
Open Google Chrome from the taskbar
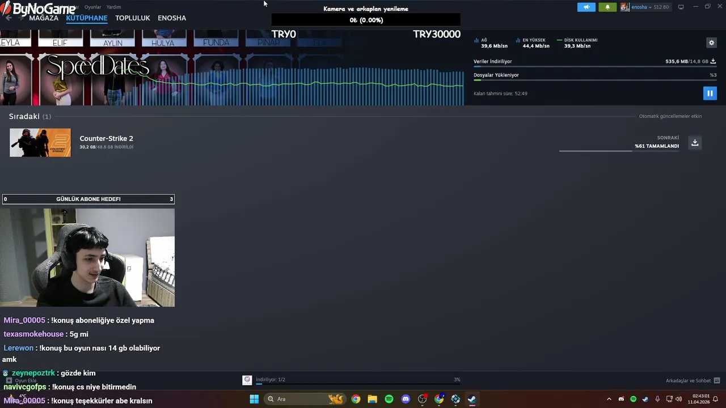tap(356, 399)
